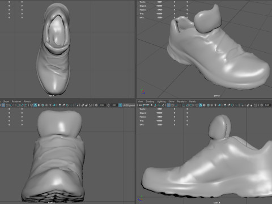Enable Shadows icon in side view toolbar
272x204 pixels.
click(219, 105)
